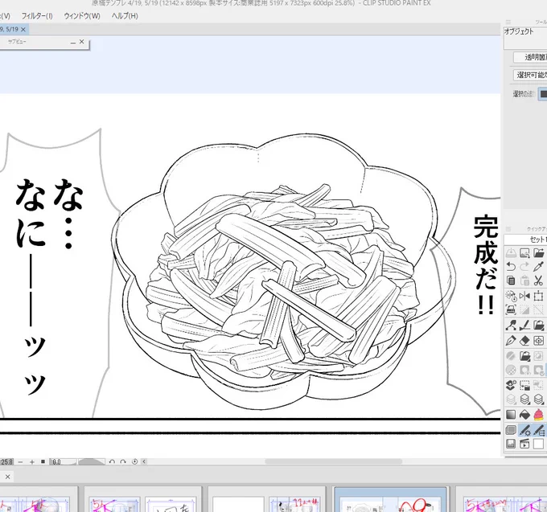
Task: Rotate canvas right with the clockwise arrow
Action: pos(123,462)
